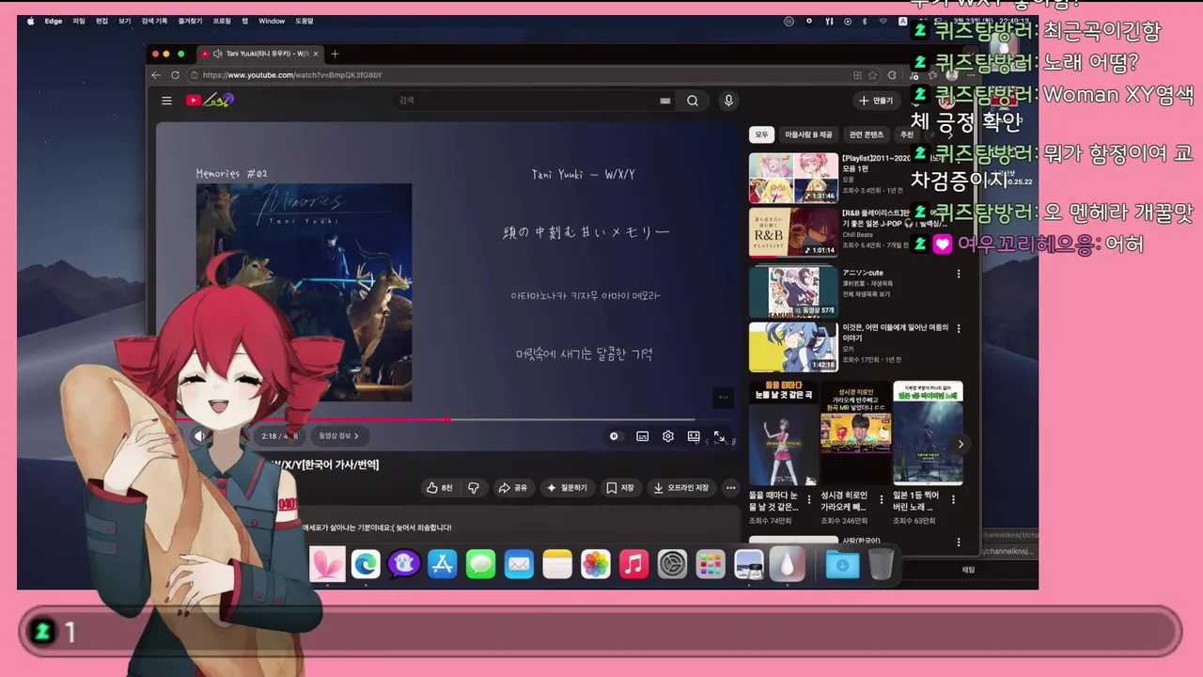1203x677 pixels.
Task: Open a new browser tab
Action: tap(335, 54)
